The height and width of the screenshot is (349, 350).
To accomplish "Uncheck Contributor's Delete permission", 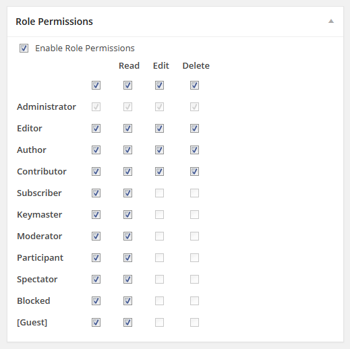I will coord(194,172).
